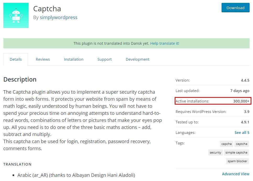
Task: Click See all 5 languages link
Action: click(x=242, y=133)
